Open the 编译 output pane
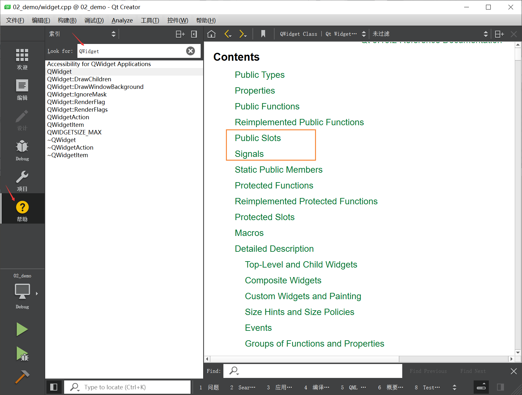 point(317,387)
